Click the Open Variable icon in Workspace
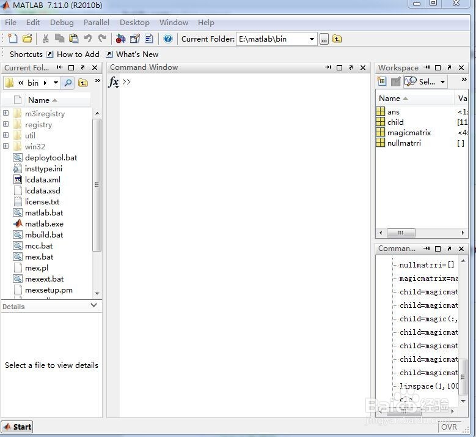This screenshot has width=476, height=437. 395,81
